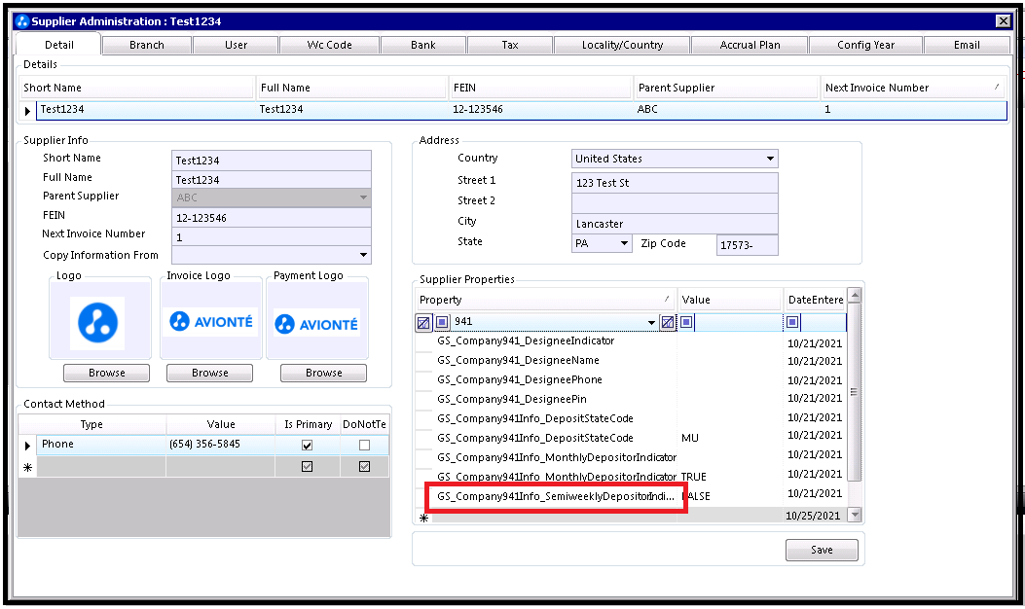Select the GS_Company941Info_SemiweeklyDepositorIndi... property row
Viewport: 1025px width, 609px height.
556,496
